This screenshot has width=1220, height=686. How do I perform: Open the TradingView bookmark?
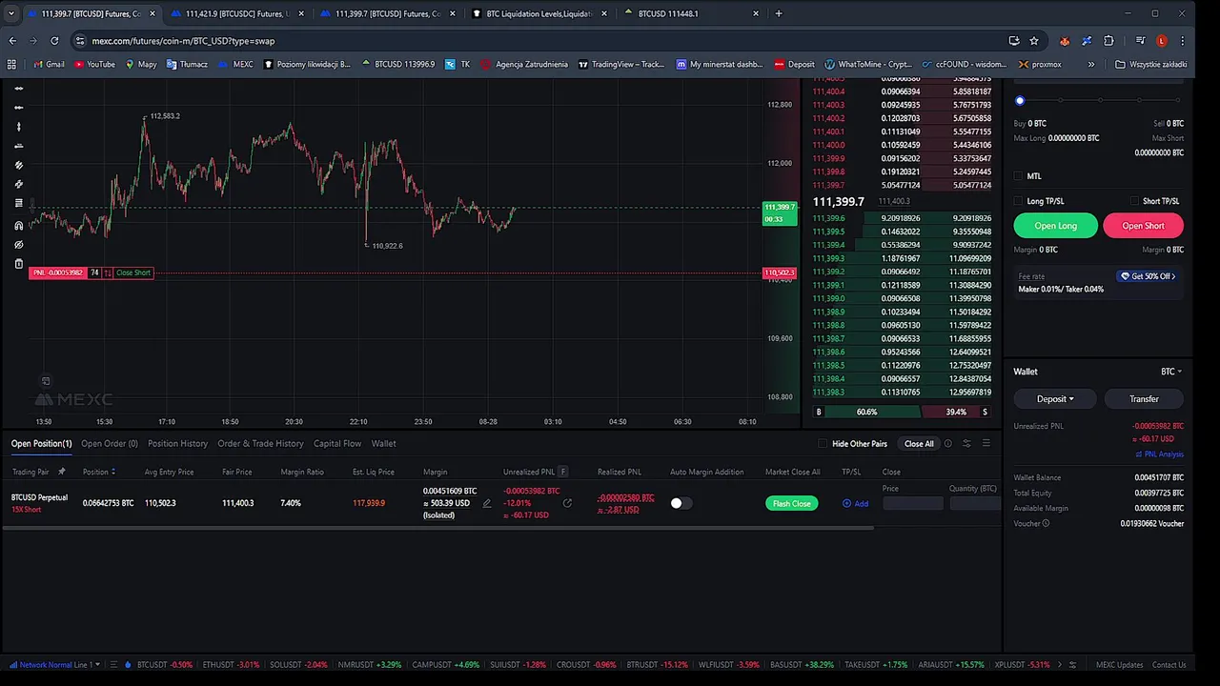click(620, 64)
